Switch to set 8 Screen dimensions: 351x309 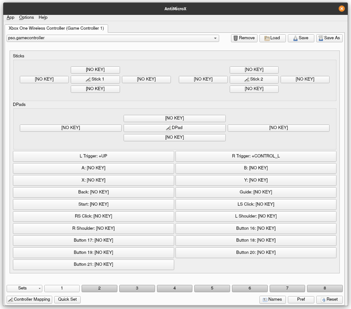pyautogui.click(x=325, y=289)
